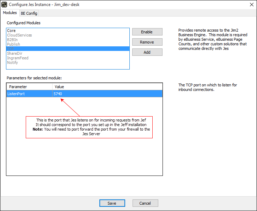This screenshot has width=257, height=211.
Task: Cancel the configuration dialog
Action: (x=145, y=203)
